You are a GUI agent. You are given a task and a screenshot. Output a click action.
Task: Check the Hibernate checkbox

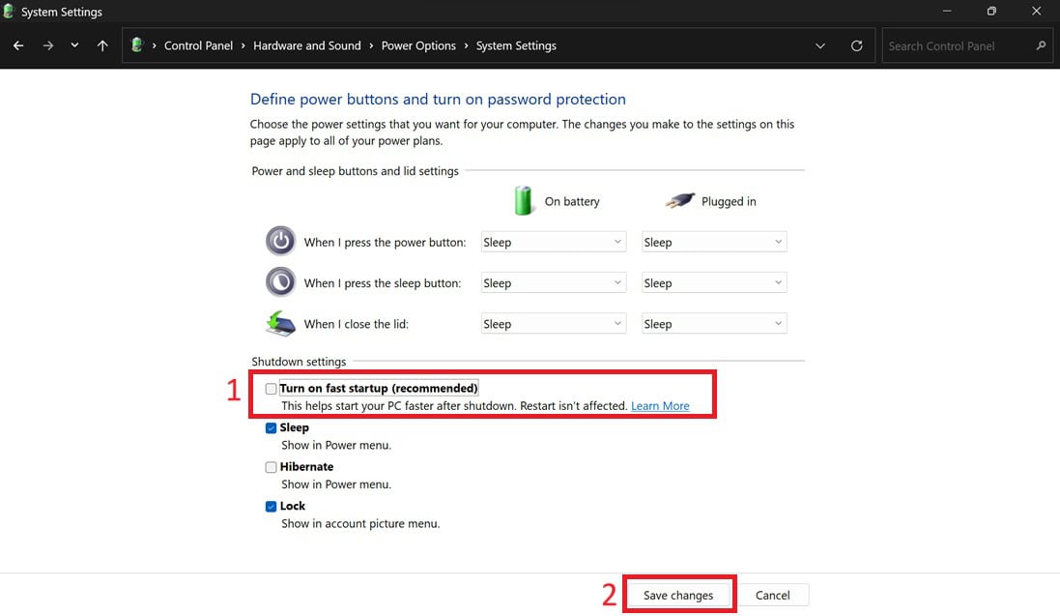tap(272, 467)
